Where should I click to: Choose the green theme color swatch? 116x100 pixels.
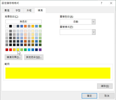point(40,26)
